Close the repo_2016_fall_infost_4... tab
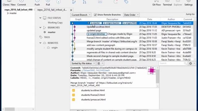 pyautogui.click(x=71, y=10)
